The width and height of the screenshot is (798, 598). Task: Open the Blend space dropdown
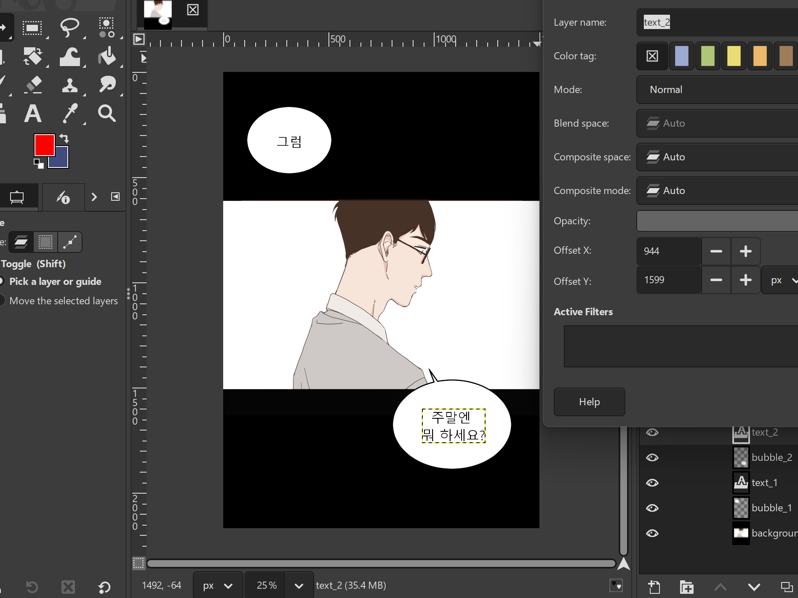click(717, 123)
